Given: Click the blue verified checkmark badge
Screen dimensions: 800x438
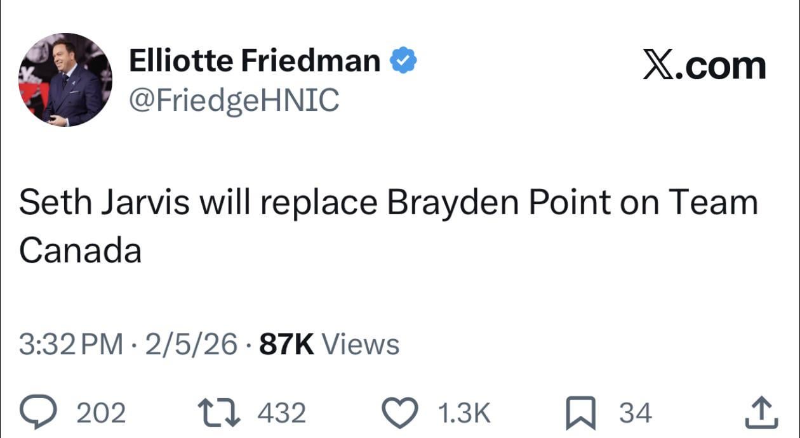Looking at the screenshot, I should 403,61.
